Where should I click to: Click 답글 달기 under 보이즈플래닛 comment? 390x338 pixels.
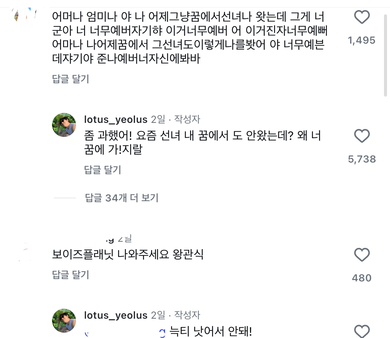(x=71, y=275)
